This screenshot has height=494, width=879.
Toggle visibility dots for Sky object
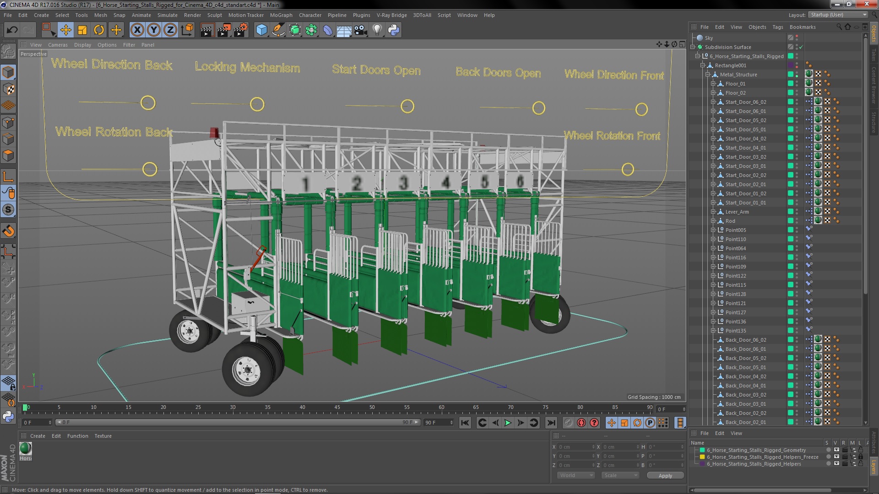click(797, 38)
